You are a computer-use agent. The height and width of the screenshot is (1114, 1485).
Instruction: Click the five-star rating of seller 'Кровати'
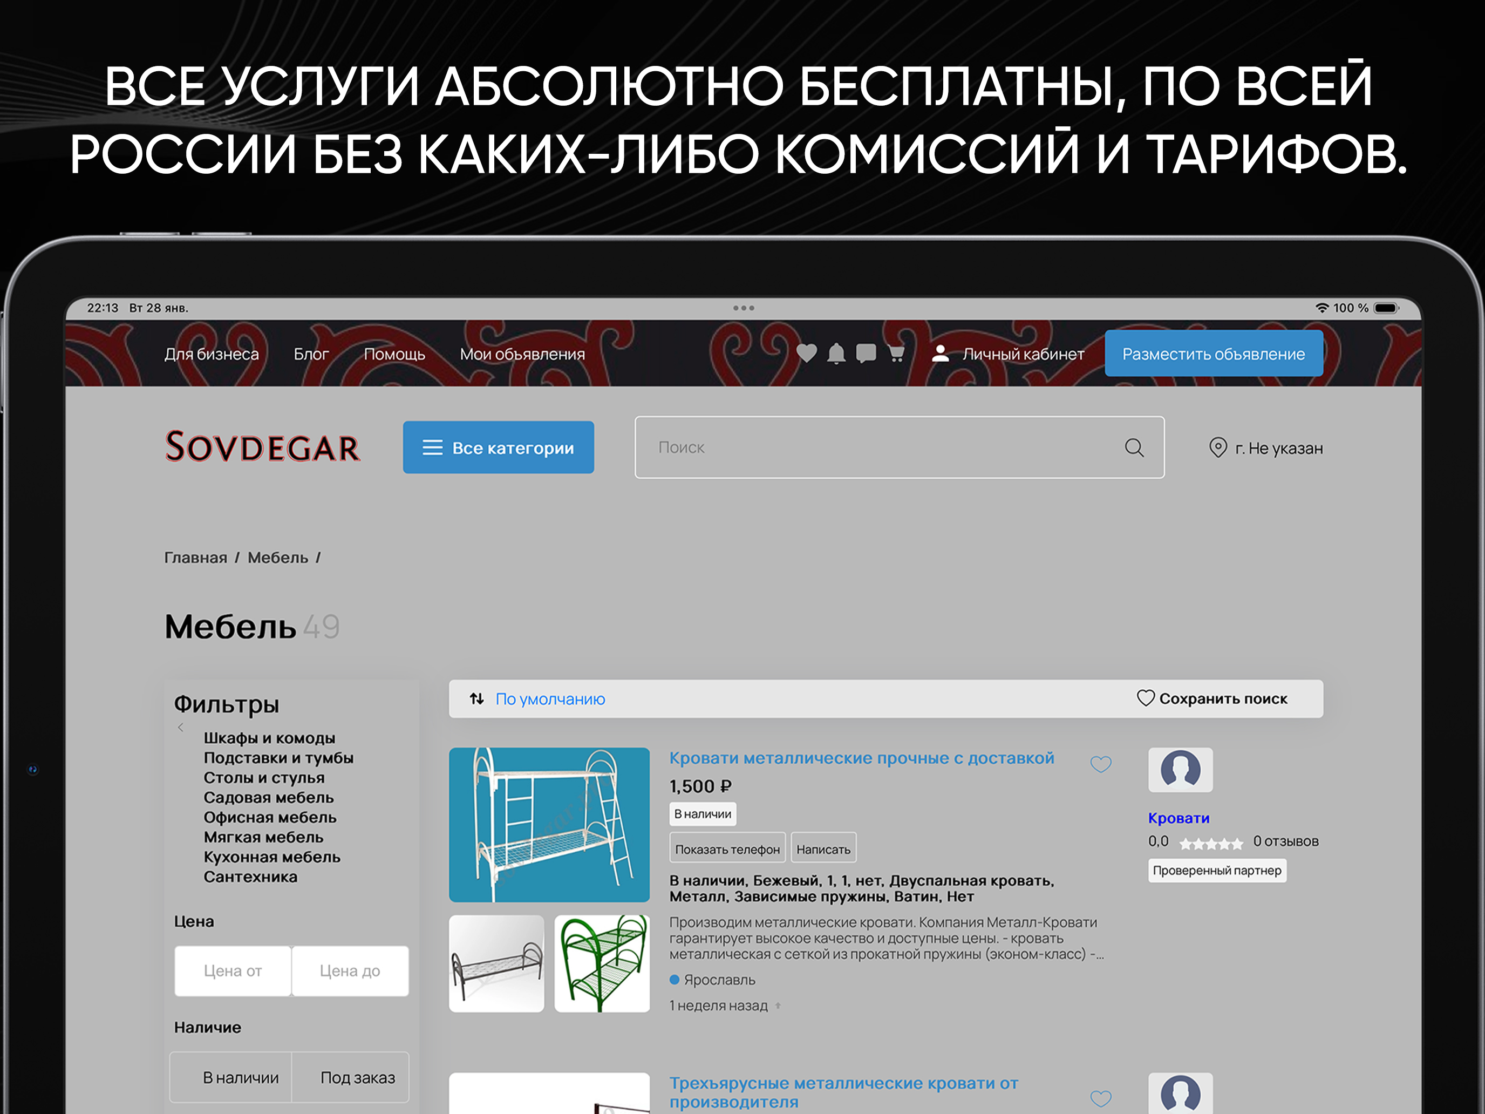tap(1211, 844)
